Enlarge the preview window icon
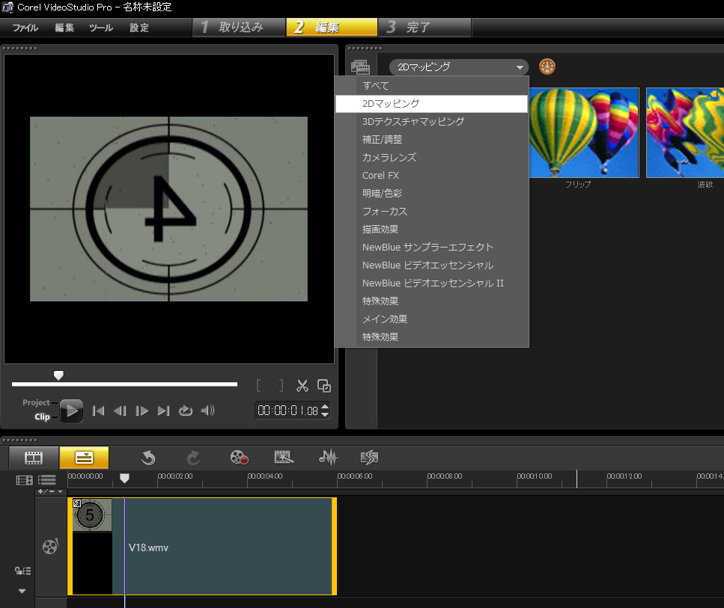724x608 pixels. coord(324,386)
